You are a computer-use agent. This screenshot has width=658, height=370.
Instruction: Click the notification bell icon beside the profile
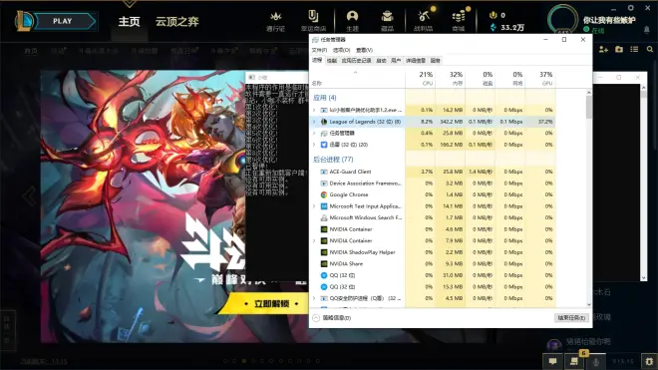click(647, 30)
